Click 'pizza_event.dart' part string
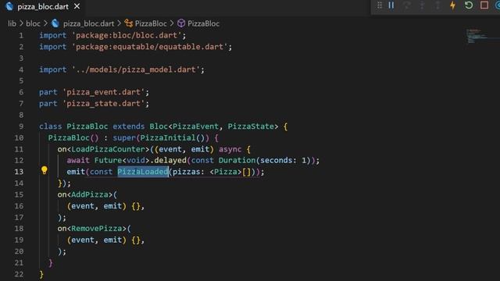This screenshot has height=281, width=500. pos(103,92)
